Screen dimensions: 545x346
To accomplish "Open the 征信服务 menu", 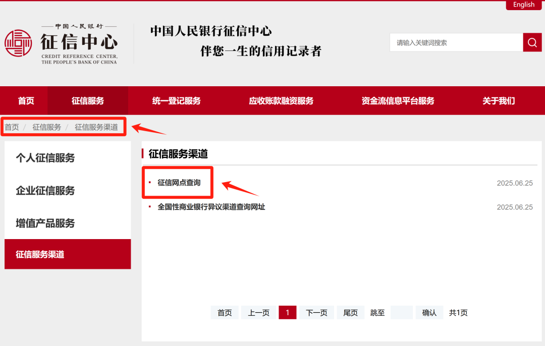I will pos(87,100).
